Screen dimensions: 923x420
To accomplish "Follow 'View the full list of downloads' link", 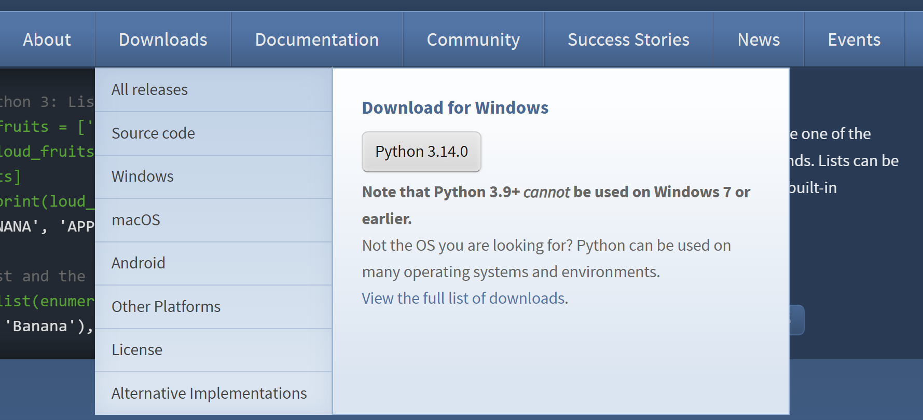I will (464, 299).
